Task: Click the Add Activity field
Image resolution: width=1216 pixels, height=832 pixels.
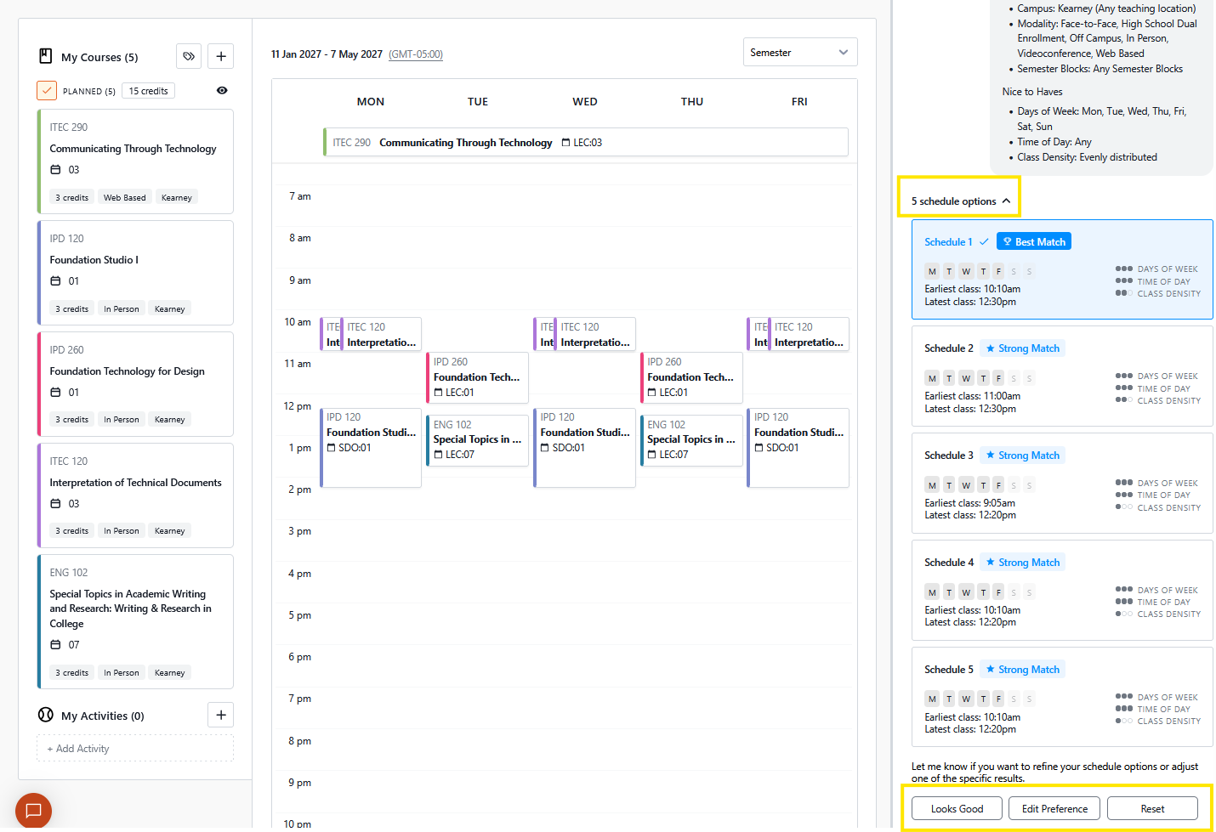Action: coord(135,749)
